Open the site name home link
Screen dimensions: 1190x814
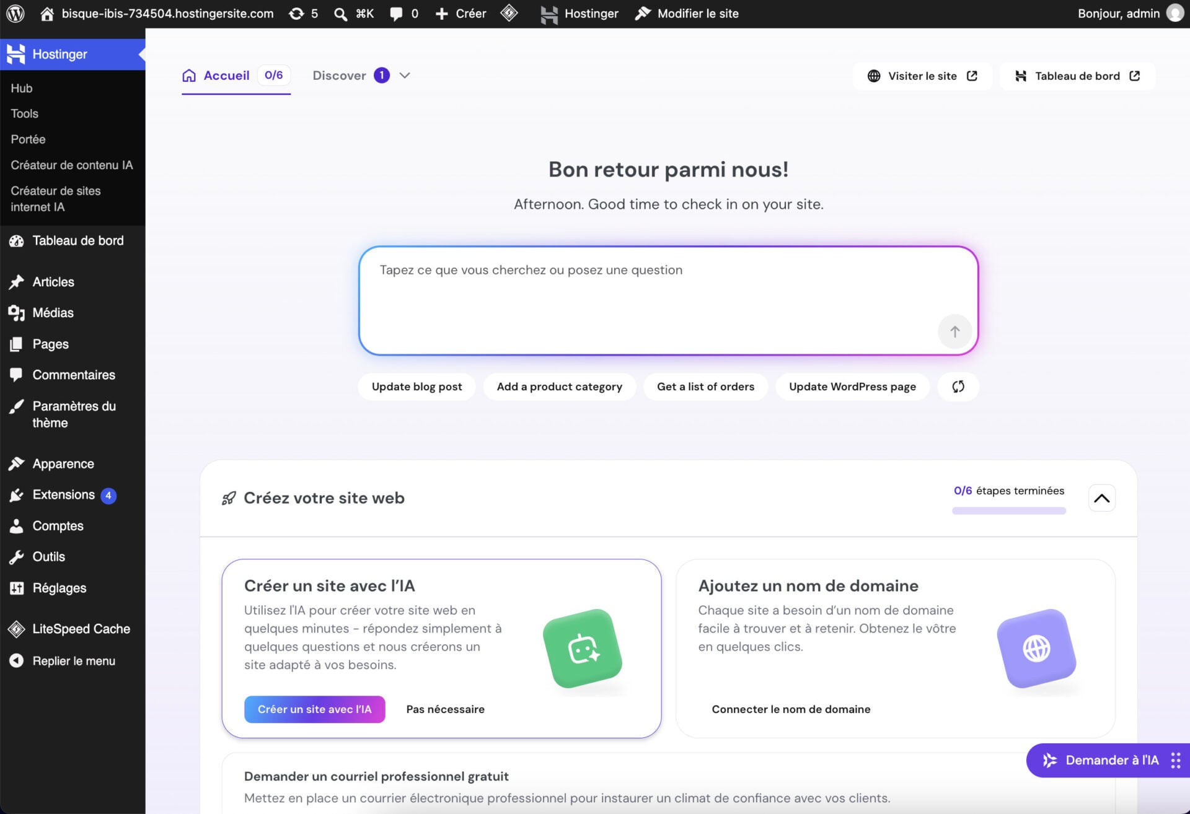click(x=157, y=14)
